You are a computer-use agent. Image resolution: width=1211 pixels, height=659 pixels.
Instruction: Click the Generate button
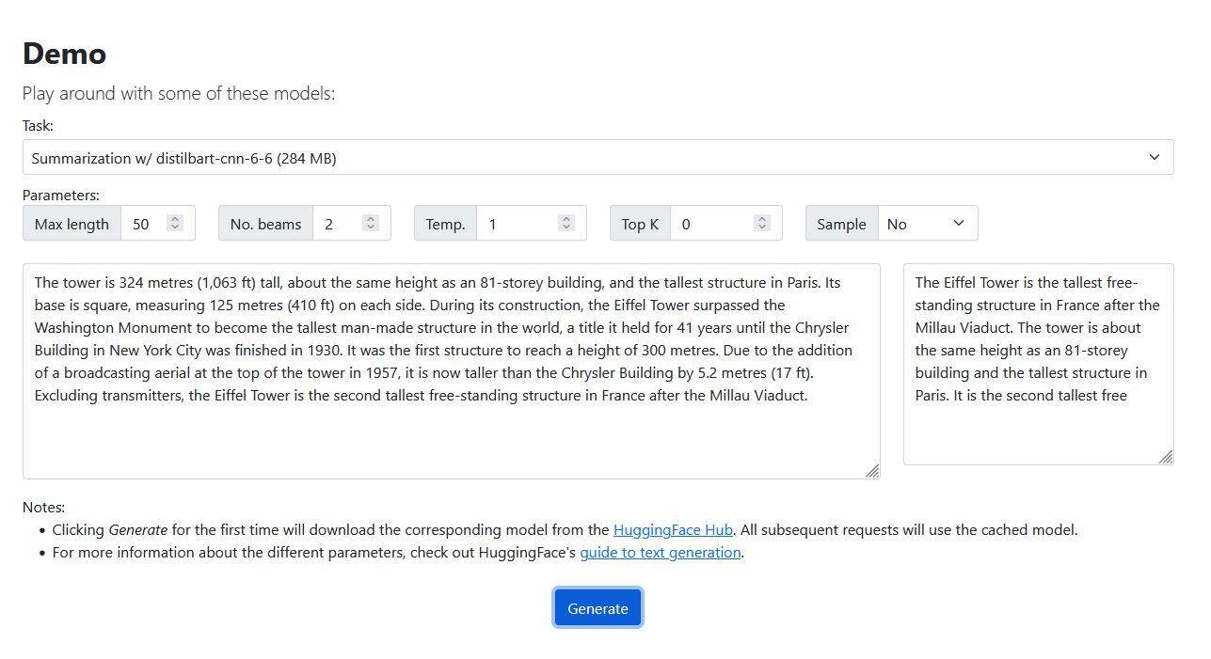click(x=598, y=607)
